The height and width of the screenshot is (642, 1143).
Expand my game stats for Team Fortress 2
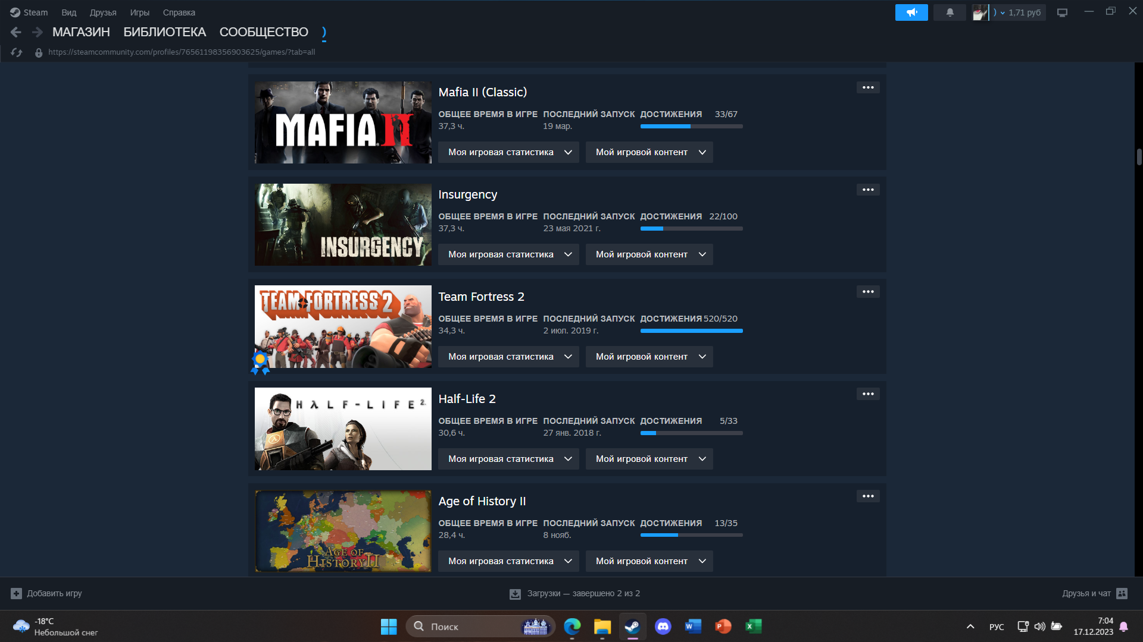(x=508, y=357)
